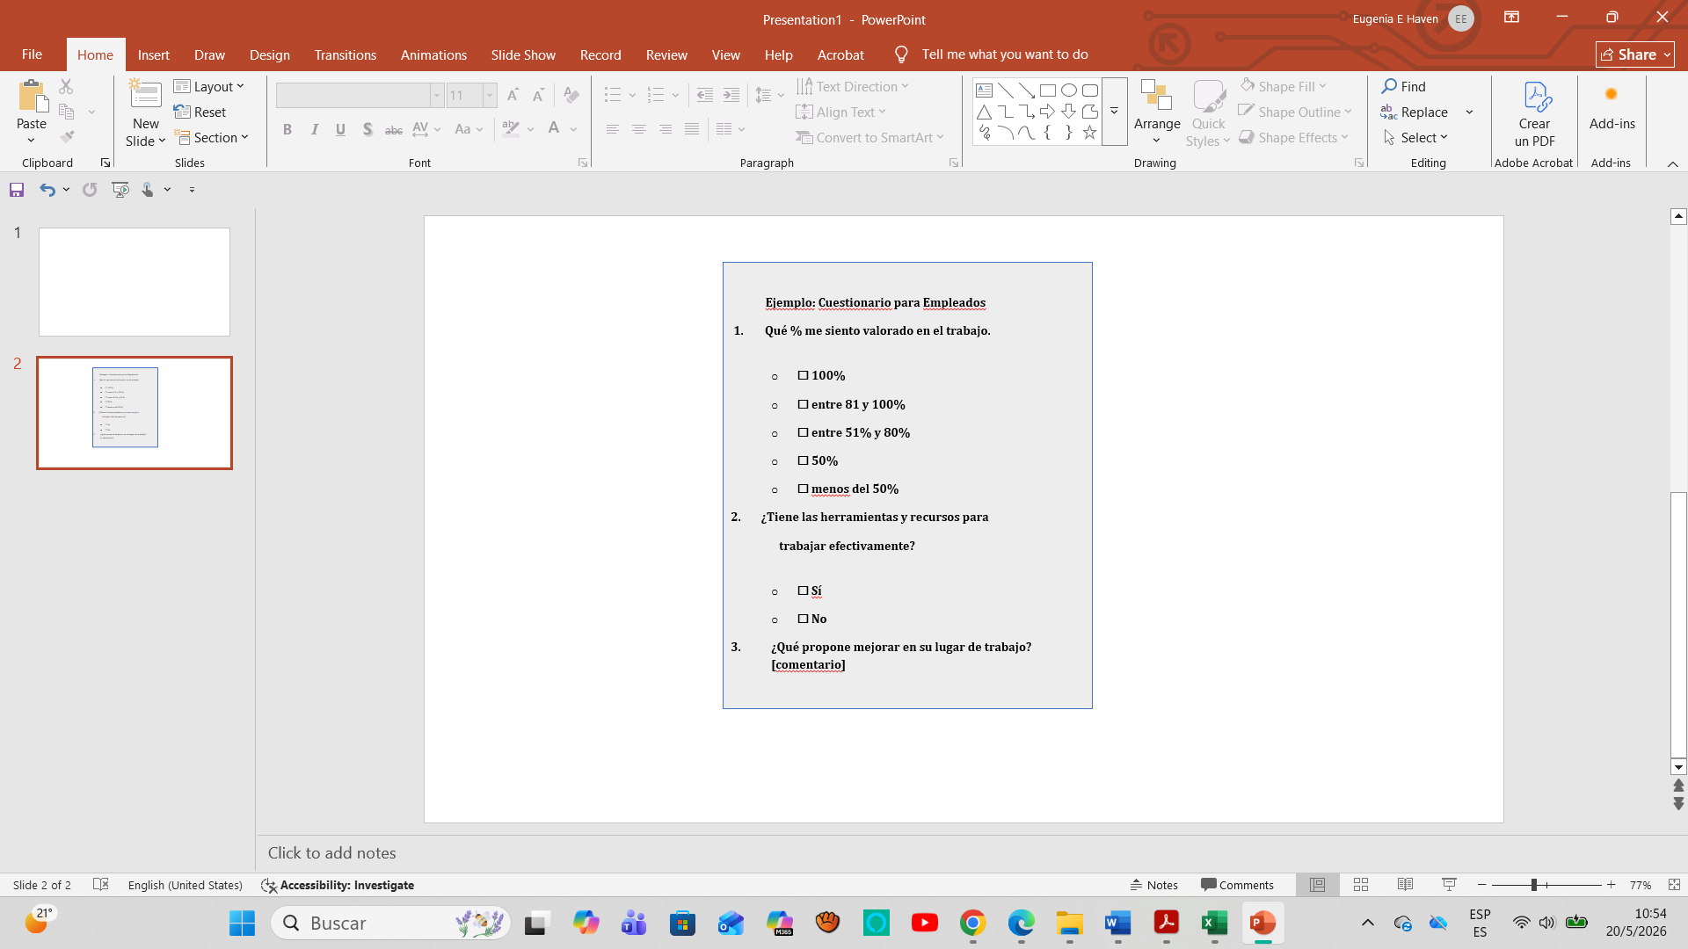Expand the Layout dropdown
The width and height of the screenshot is (1688, 949).
[209, 86]
